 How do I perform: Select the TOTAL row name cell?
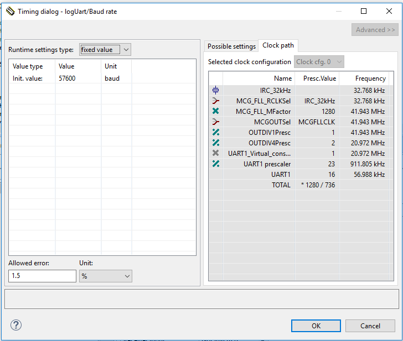[x=259, y=185]
